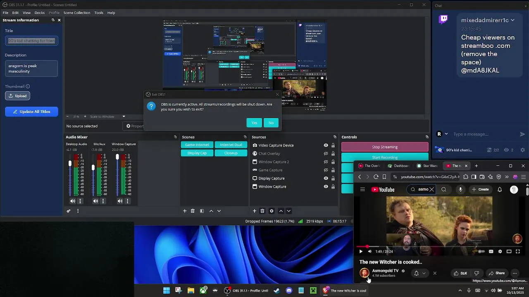This screenshot has height=297, width=529.
Task: Reload the YouTube page in browser
Action: tap(376, 177)
